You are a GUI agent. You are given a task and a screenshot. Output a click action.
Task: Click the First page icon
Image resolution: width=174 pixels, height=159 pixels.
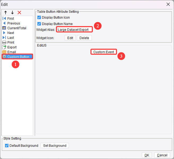click(x=4, y=18)
